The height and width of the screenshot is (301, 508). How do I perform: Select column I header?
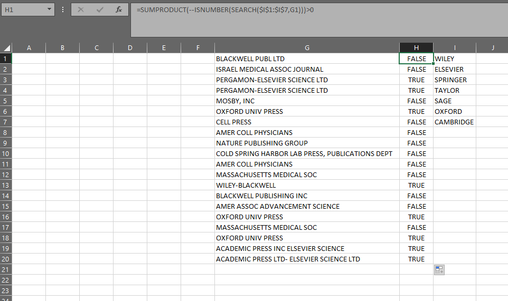[x=455, y=48]
